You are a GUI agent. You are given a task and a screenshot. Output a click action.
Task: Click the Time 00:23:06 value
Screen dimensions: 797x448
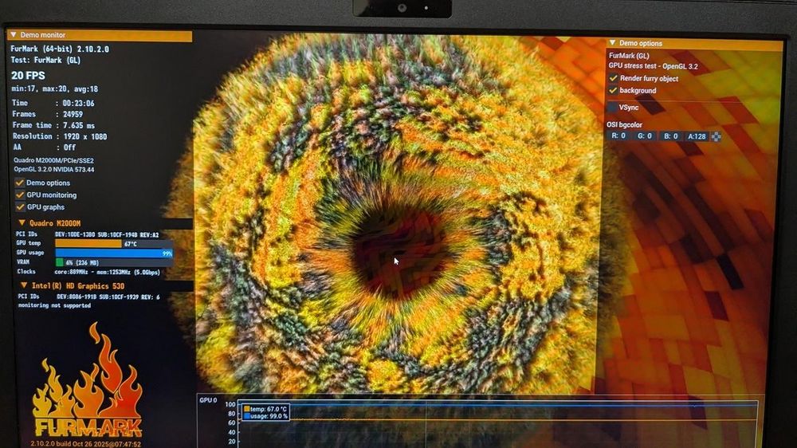(x=78, y=103)
